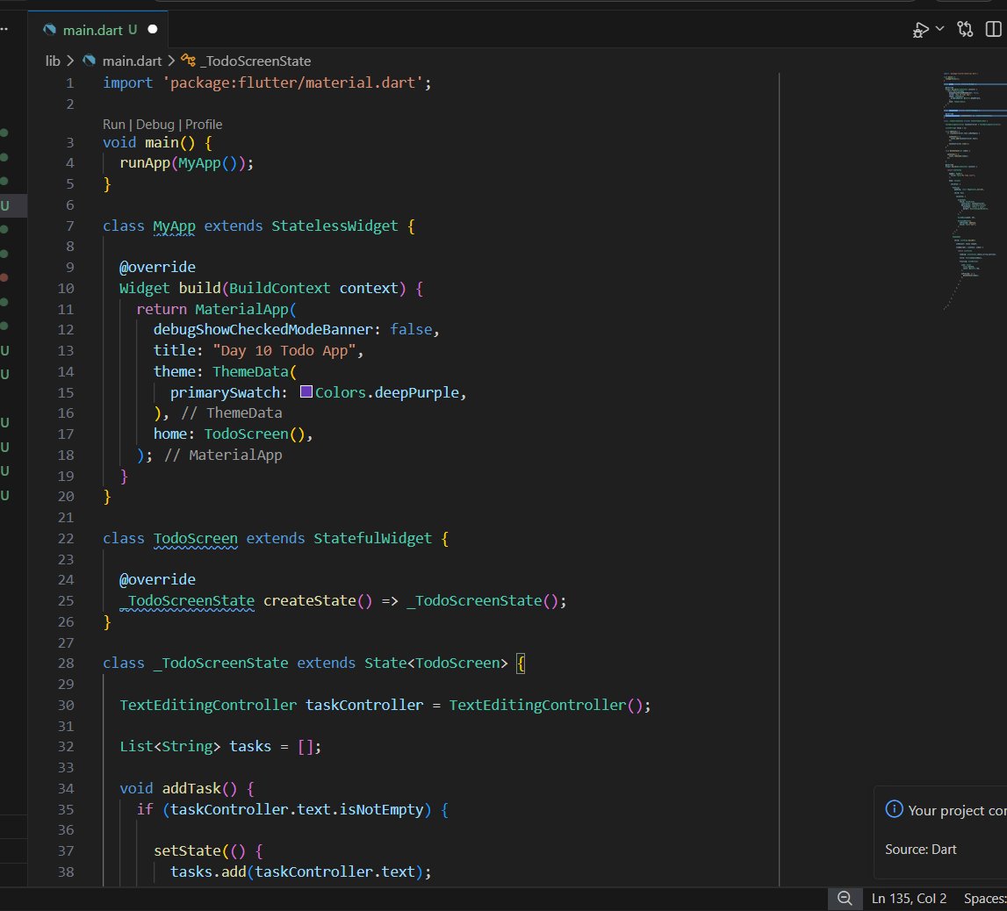
Task: Open the lib breadcrumb folder
Action: 53,61
